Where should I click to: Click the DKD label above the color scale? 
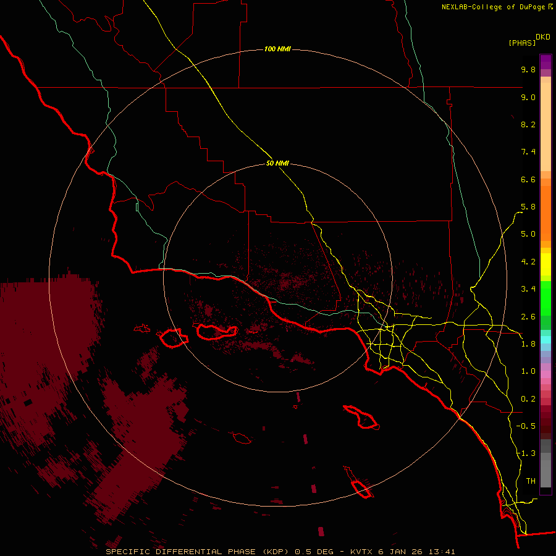pos(543,37)
